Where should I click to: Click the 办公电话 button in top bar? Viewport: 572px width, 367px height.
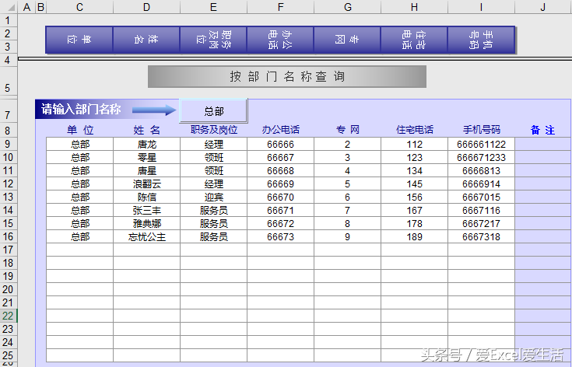click(x=280, y=40)
